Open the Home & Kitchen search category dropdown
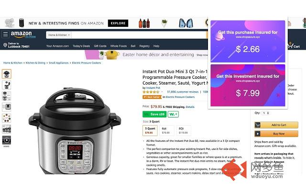 tap(59, 35)
